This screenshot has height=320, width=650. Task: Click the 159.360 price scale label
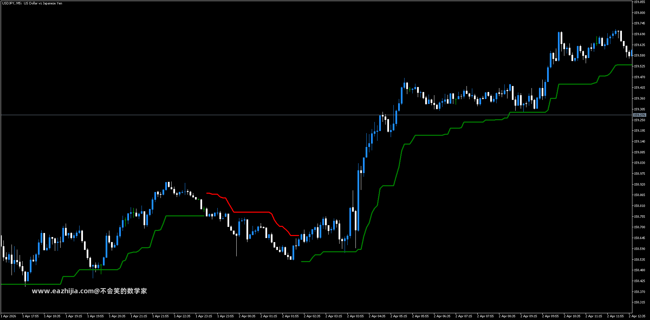pyautogui.click(x=640, y=99)
